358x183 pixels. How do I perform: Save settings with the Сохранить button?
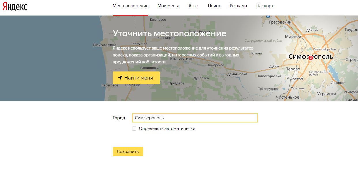click(128, 152)
